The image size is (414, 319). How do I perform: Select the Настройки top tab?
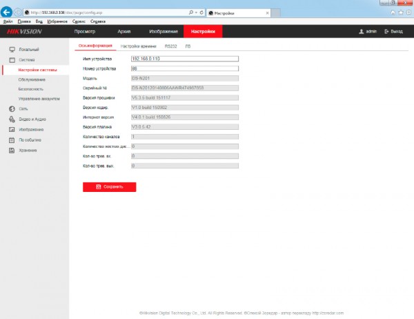point(203,32)
